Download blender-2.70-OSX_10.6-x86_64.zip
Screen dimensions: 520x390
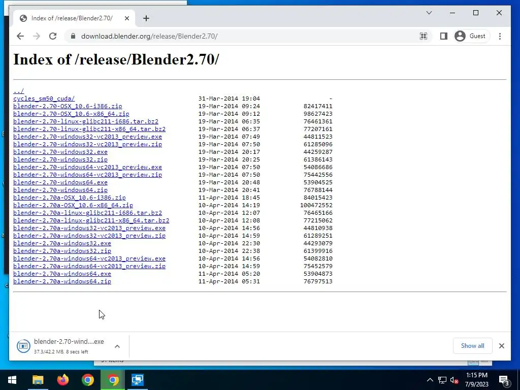tap(71, 114)
